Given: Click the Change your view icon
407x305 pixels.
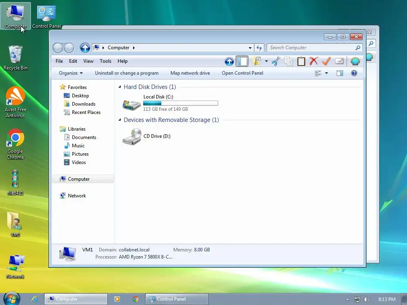Looking at the screenshot, I should pos(318,73).
